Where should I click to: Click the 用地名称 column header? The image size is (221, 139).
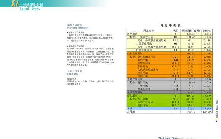click(149, 31)
